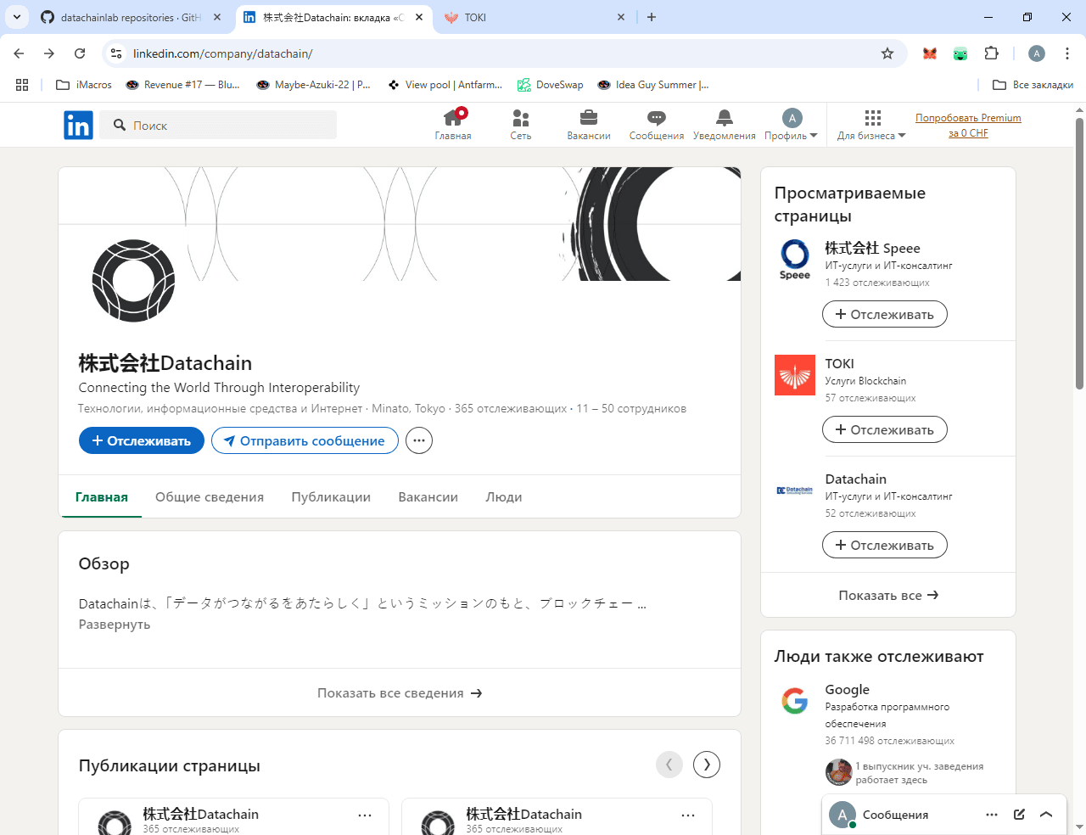Open the Сеть network icon
Viewport: 1086px width, 835px height.
tap(521, 125)
